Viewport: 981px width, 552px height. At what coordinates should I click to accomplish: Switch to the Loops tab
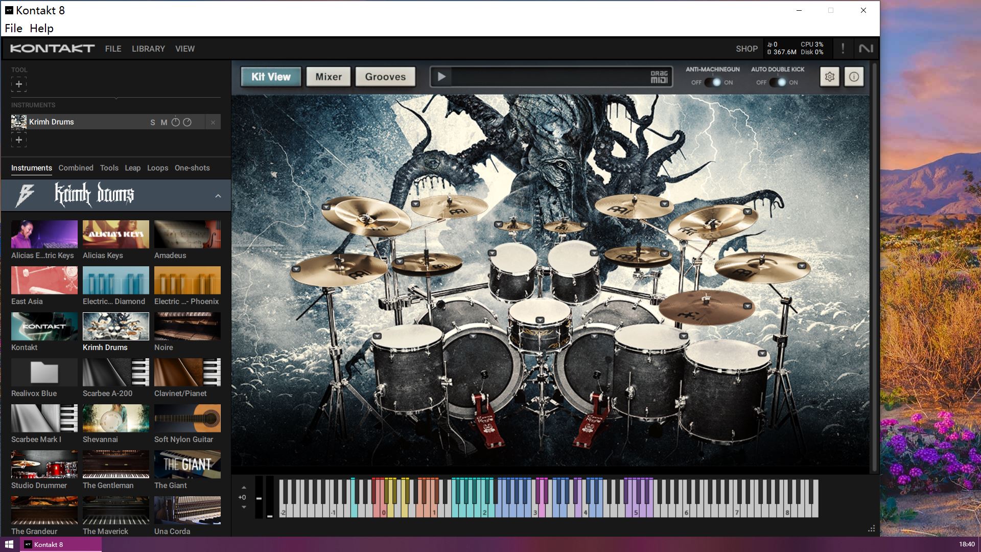pyautogui.click(x=157, y=168)
